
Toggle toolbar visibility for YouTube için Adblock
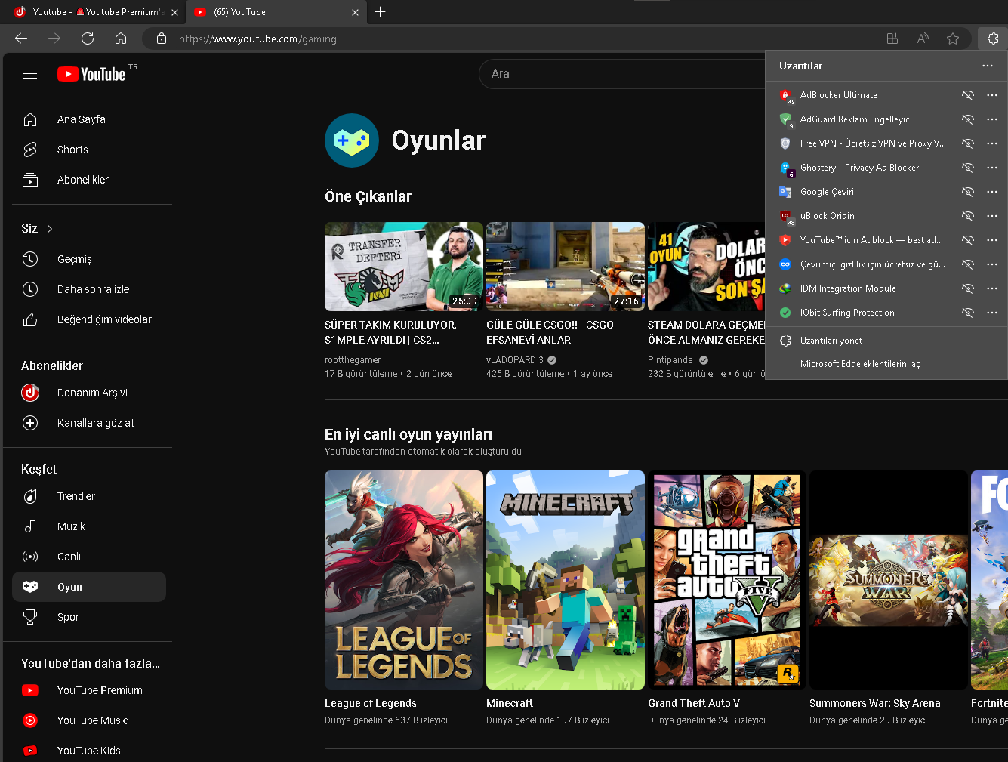967,240
